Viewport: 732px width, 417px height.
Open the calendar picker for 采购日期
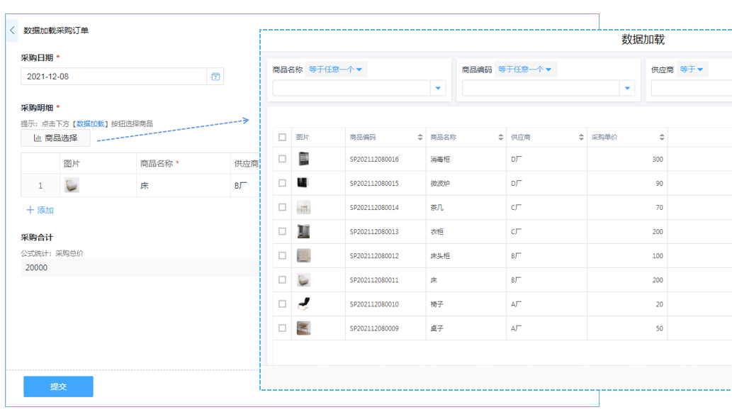coord(215,77)
